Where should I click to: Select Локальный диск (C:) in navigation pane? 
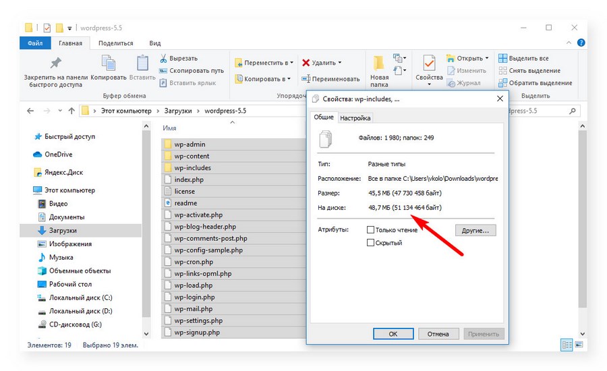80,297
